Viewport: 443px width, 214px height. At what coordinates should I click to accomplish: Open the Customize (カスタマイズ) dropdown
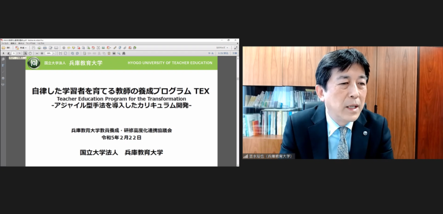[x=222, y=47]
